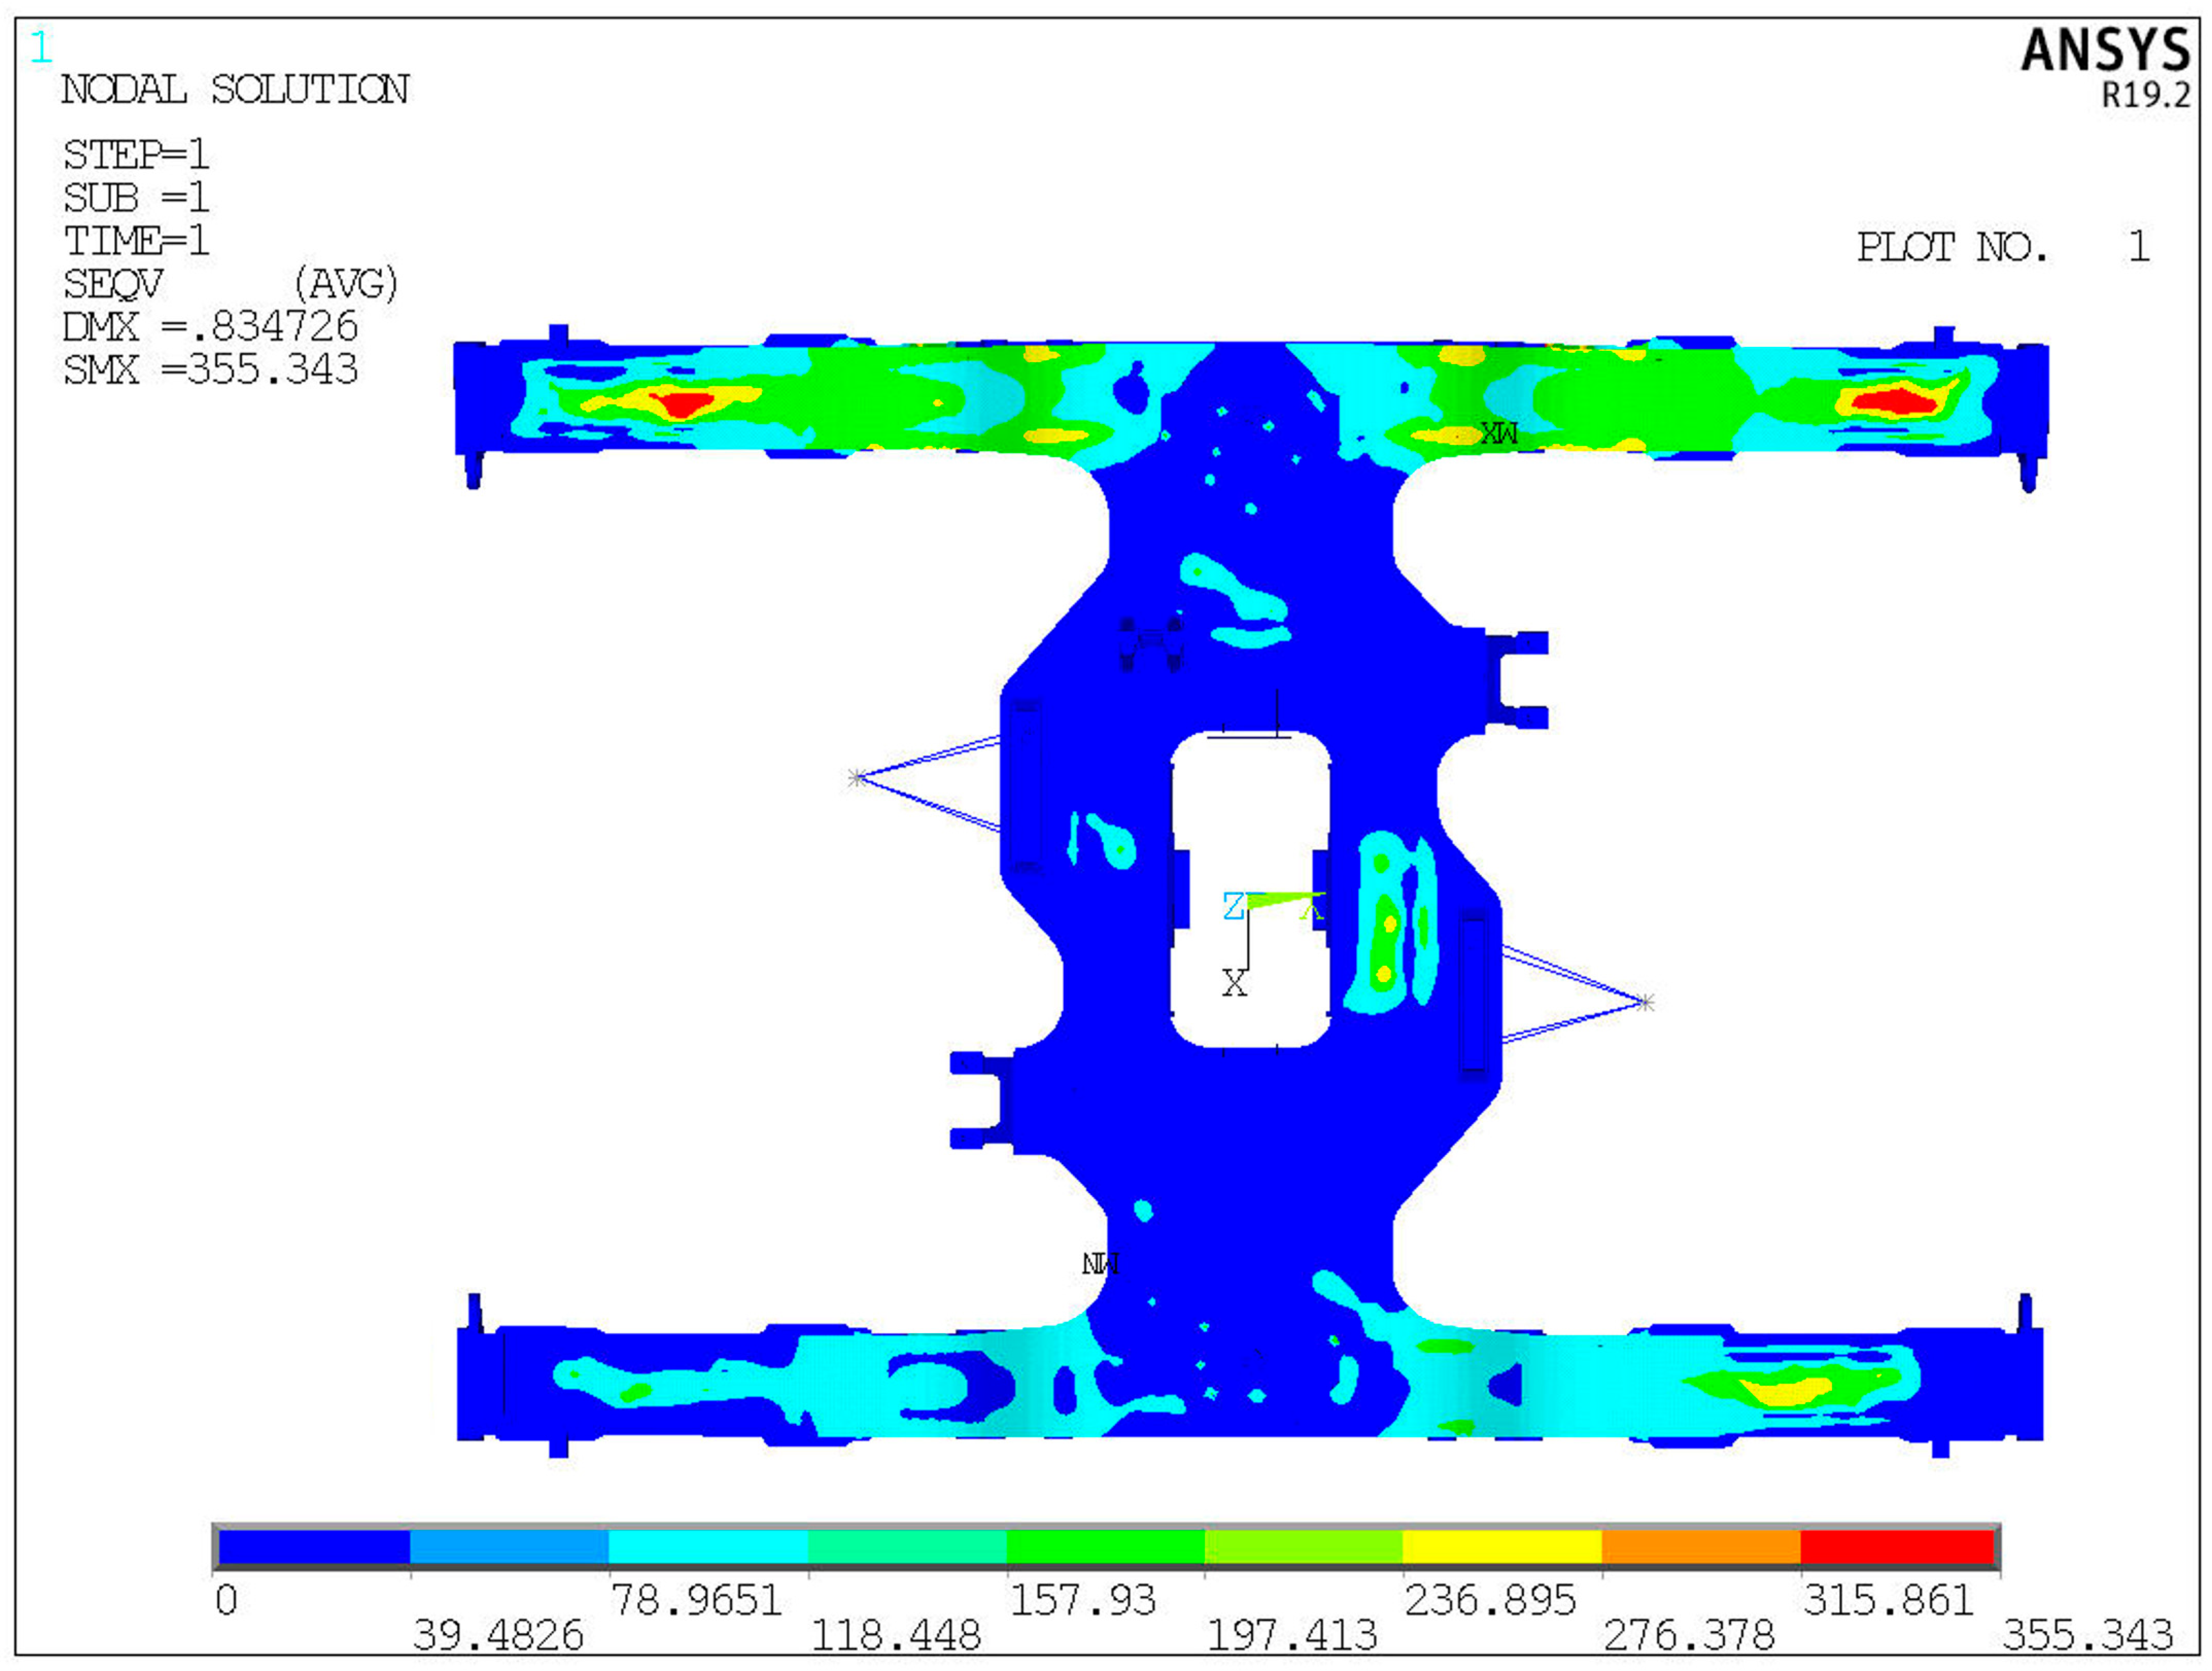Click the left star-shaped constraint node
Viewport: 2212px width, 1671px height.
[857, 777]
